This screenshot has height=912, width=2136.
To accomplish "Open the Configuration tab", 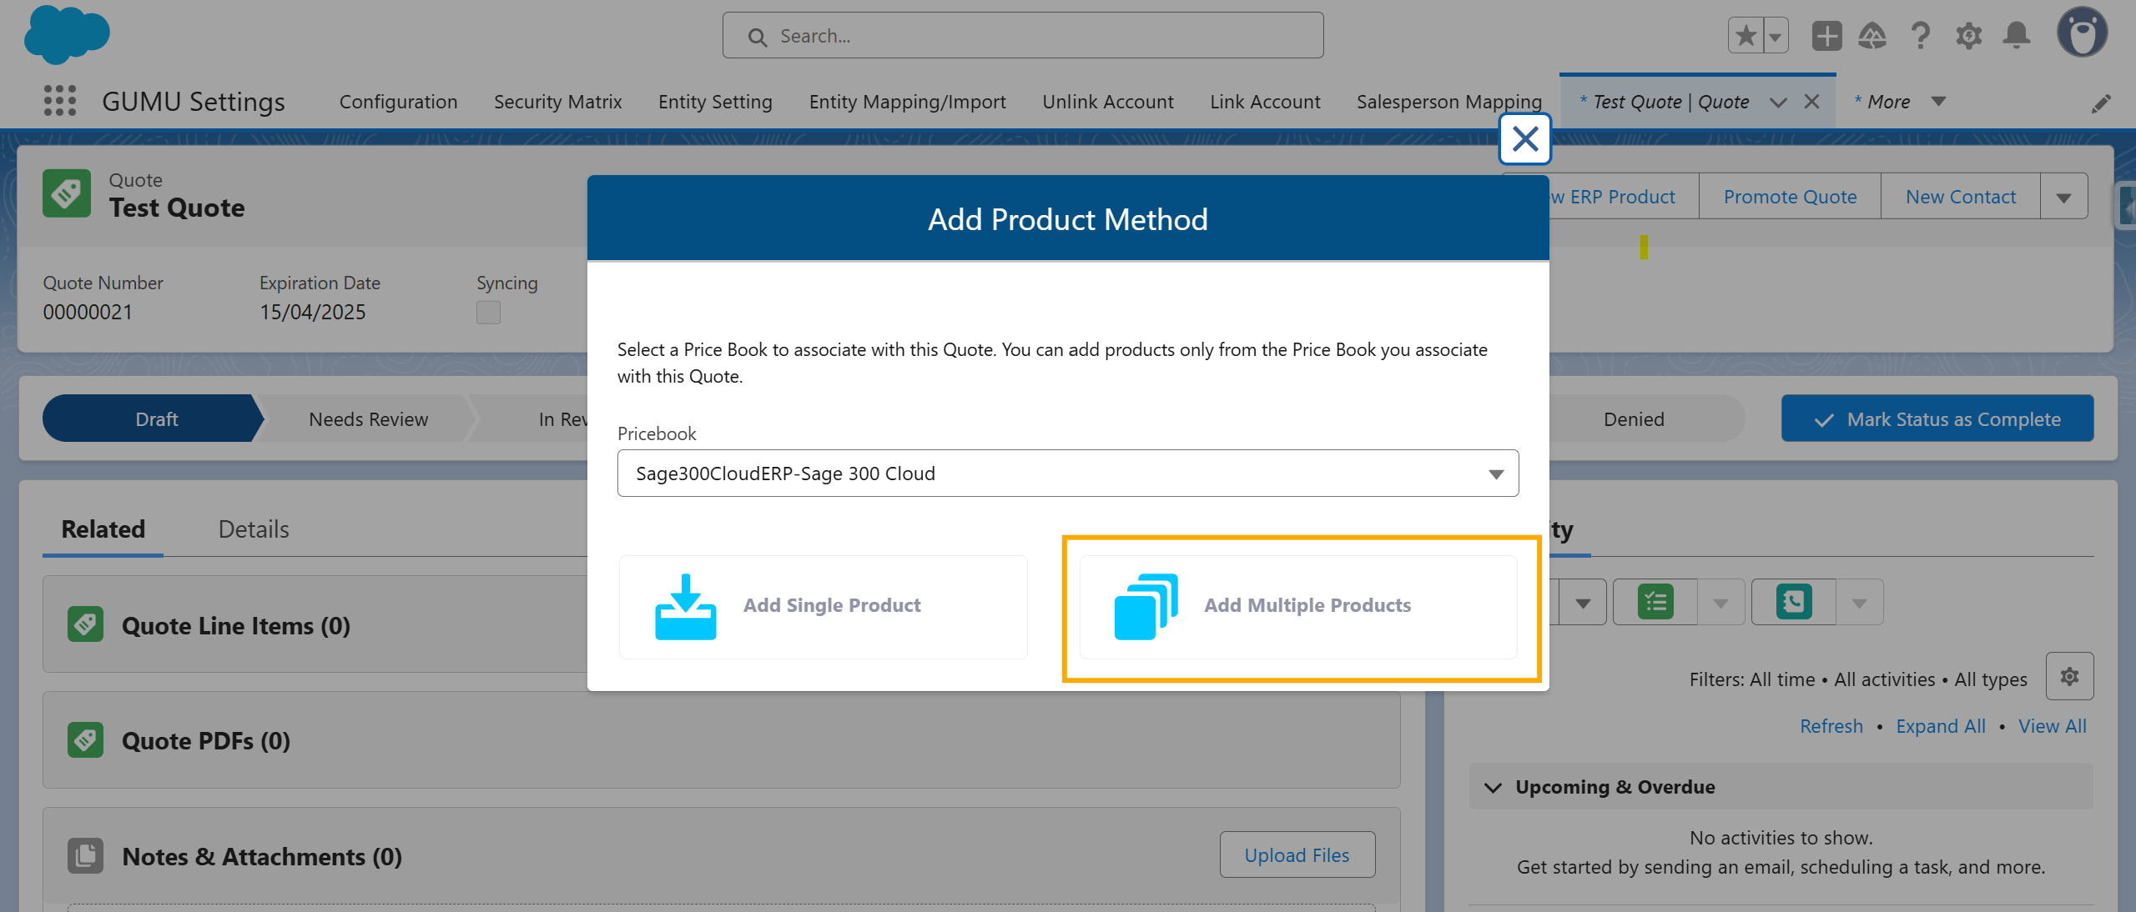I will [x=398, y=102].
